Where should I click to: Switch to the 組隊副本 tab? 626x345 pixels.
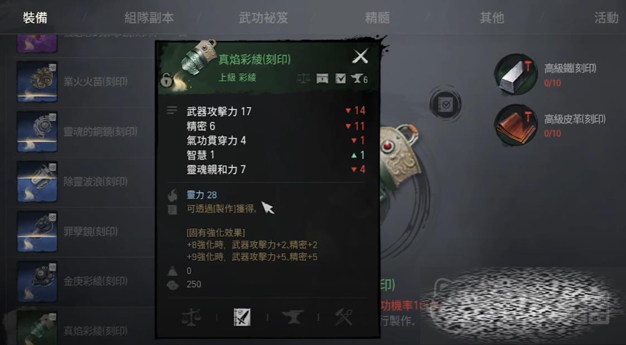click(x=149, y=18)
